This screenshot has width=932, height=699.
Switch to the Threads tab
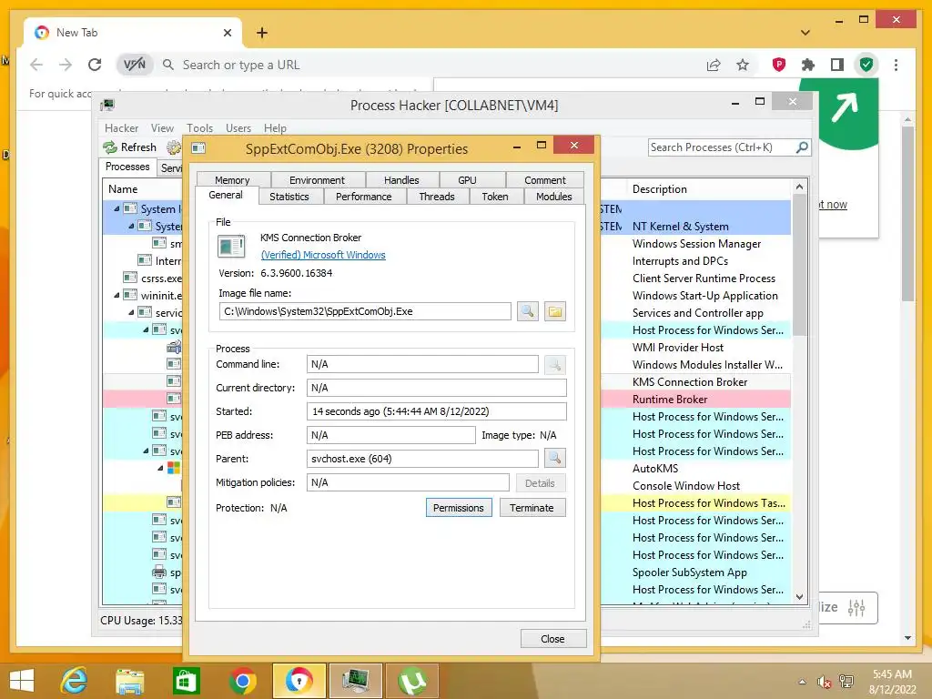click(x=437, y=197)
